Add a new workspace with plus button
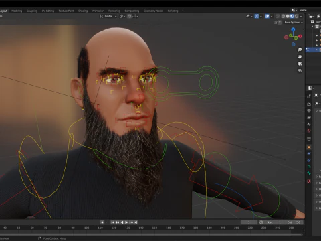This screenshot has width=321, height=241. click(183, 11)
